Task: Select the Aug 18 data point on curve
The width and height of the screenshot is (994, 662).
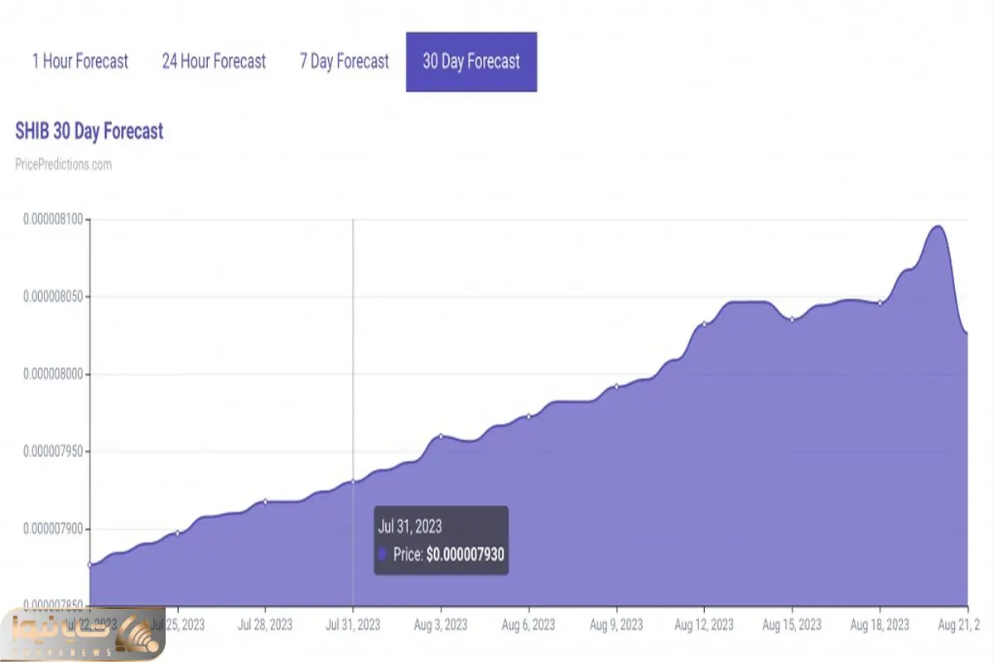Action: pyautogui.click(x=880, y=303)
